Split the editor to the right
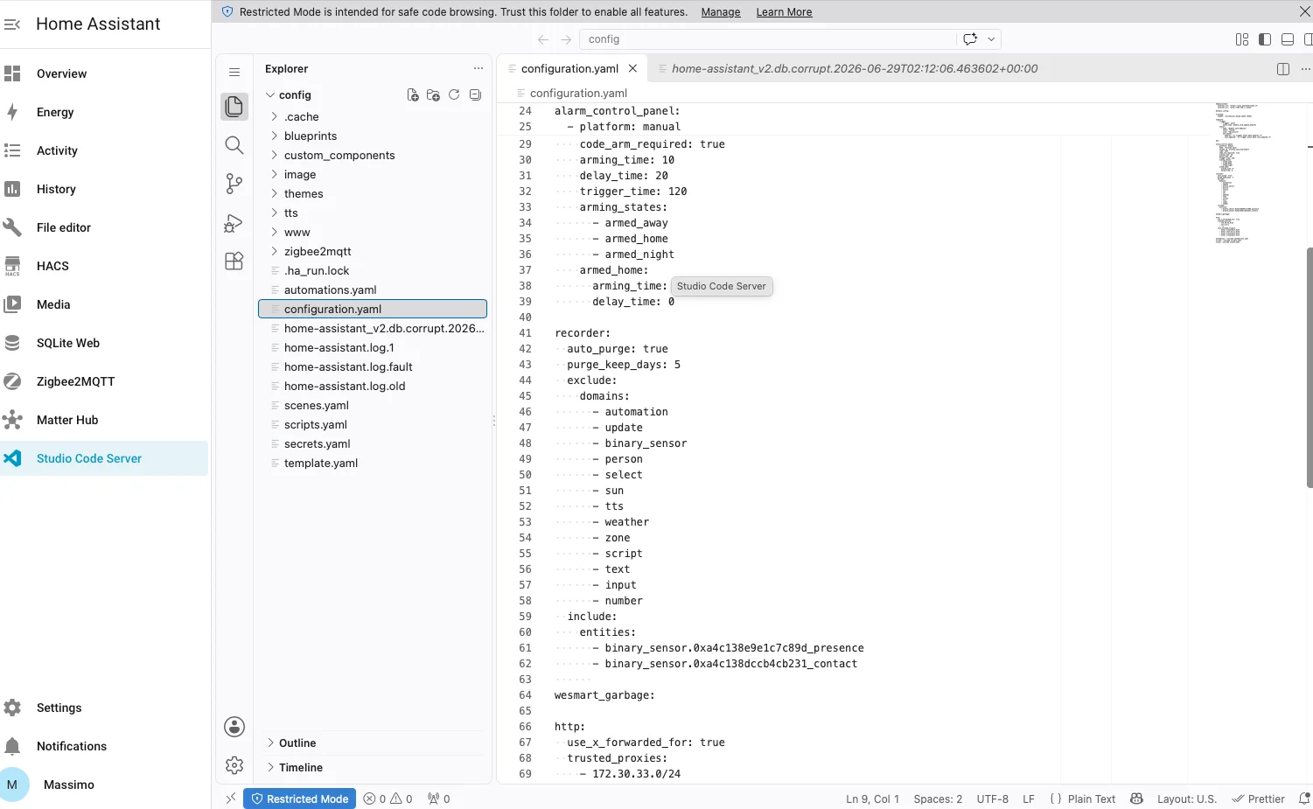The image size is (1313, 809). coord(1283,69)
